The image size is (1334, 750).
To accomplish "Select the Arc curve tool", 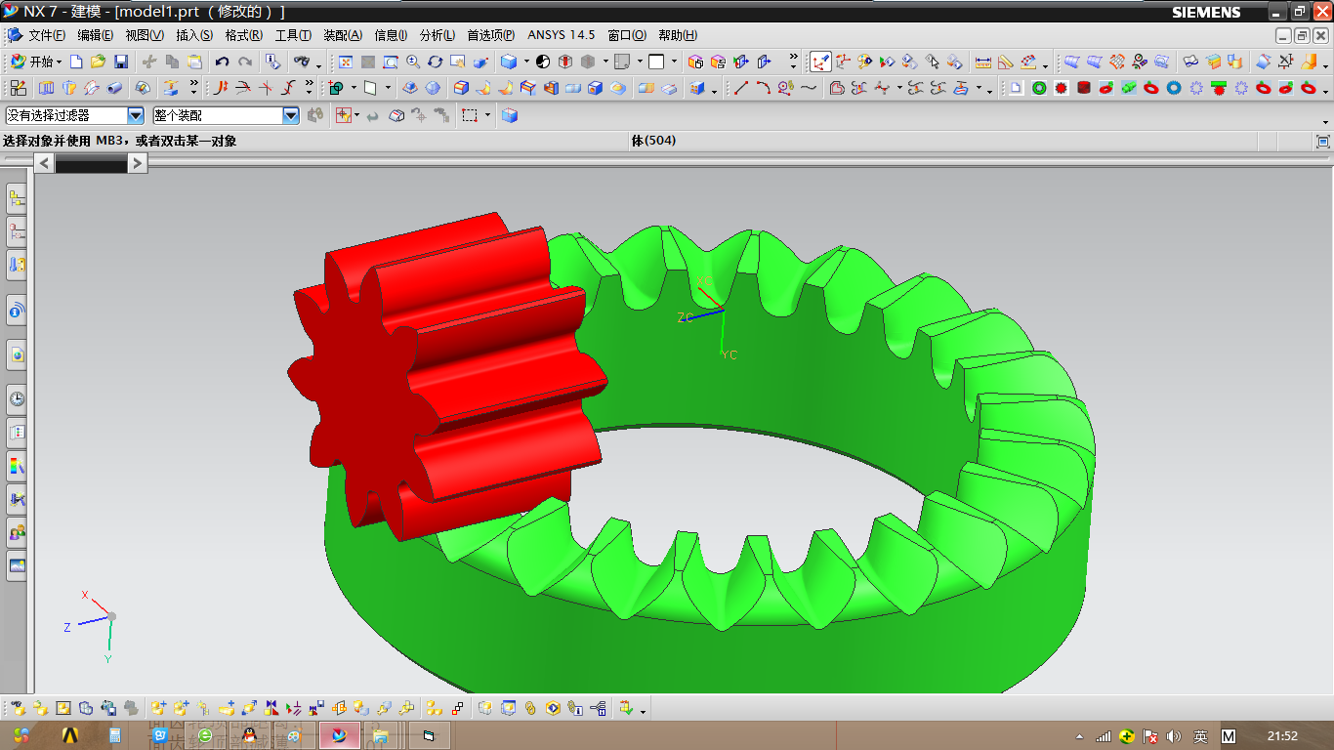I will pyautogui.click(x=764, y=88).
